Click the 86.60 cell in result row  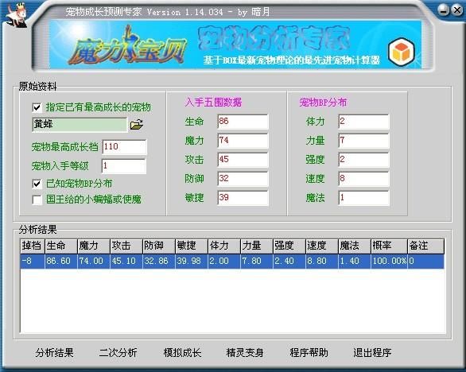point(61,262)
